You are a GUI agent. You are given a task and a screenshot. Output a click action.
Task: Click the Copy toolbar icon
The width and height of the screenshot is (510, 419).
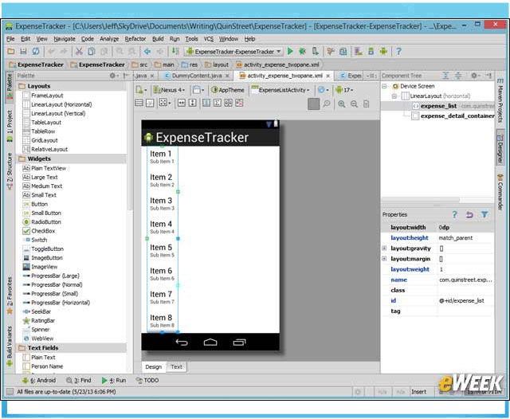[x=92, y=51]
